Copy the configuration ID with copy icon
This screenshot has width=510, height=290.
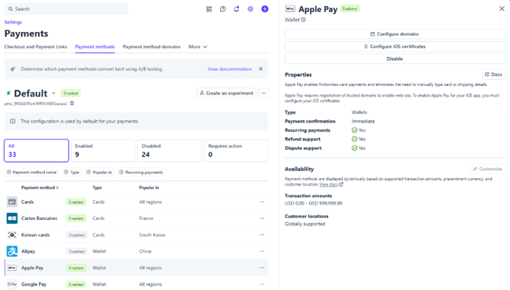click(72, 104)
